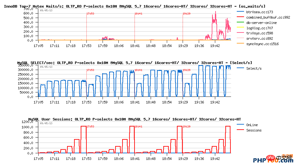This screenshot has height=164, width=295.
Task: Click the red 17:53 marker in Mutex Waits chart
Action: click(x=90, y=14)
